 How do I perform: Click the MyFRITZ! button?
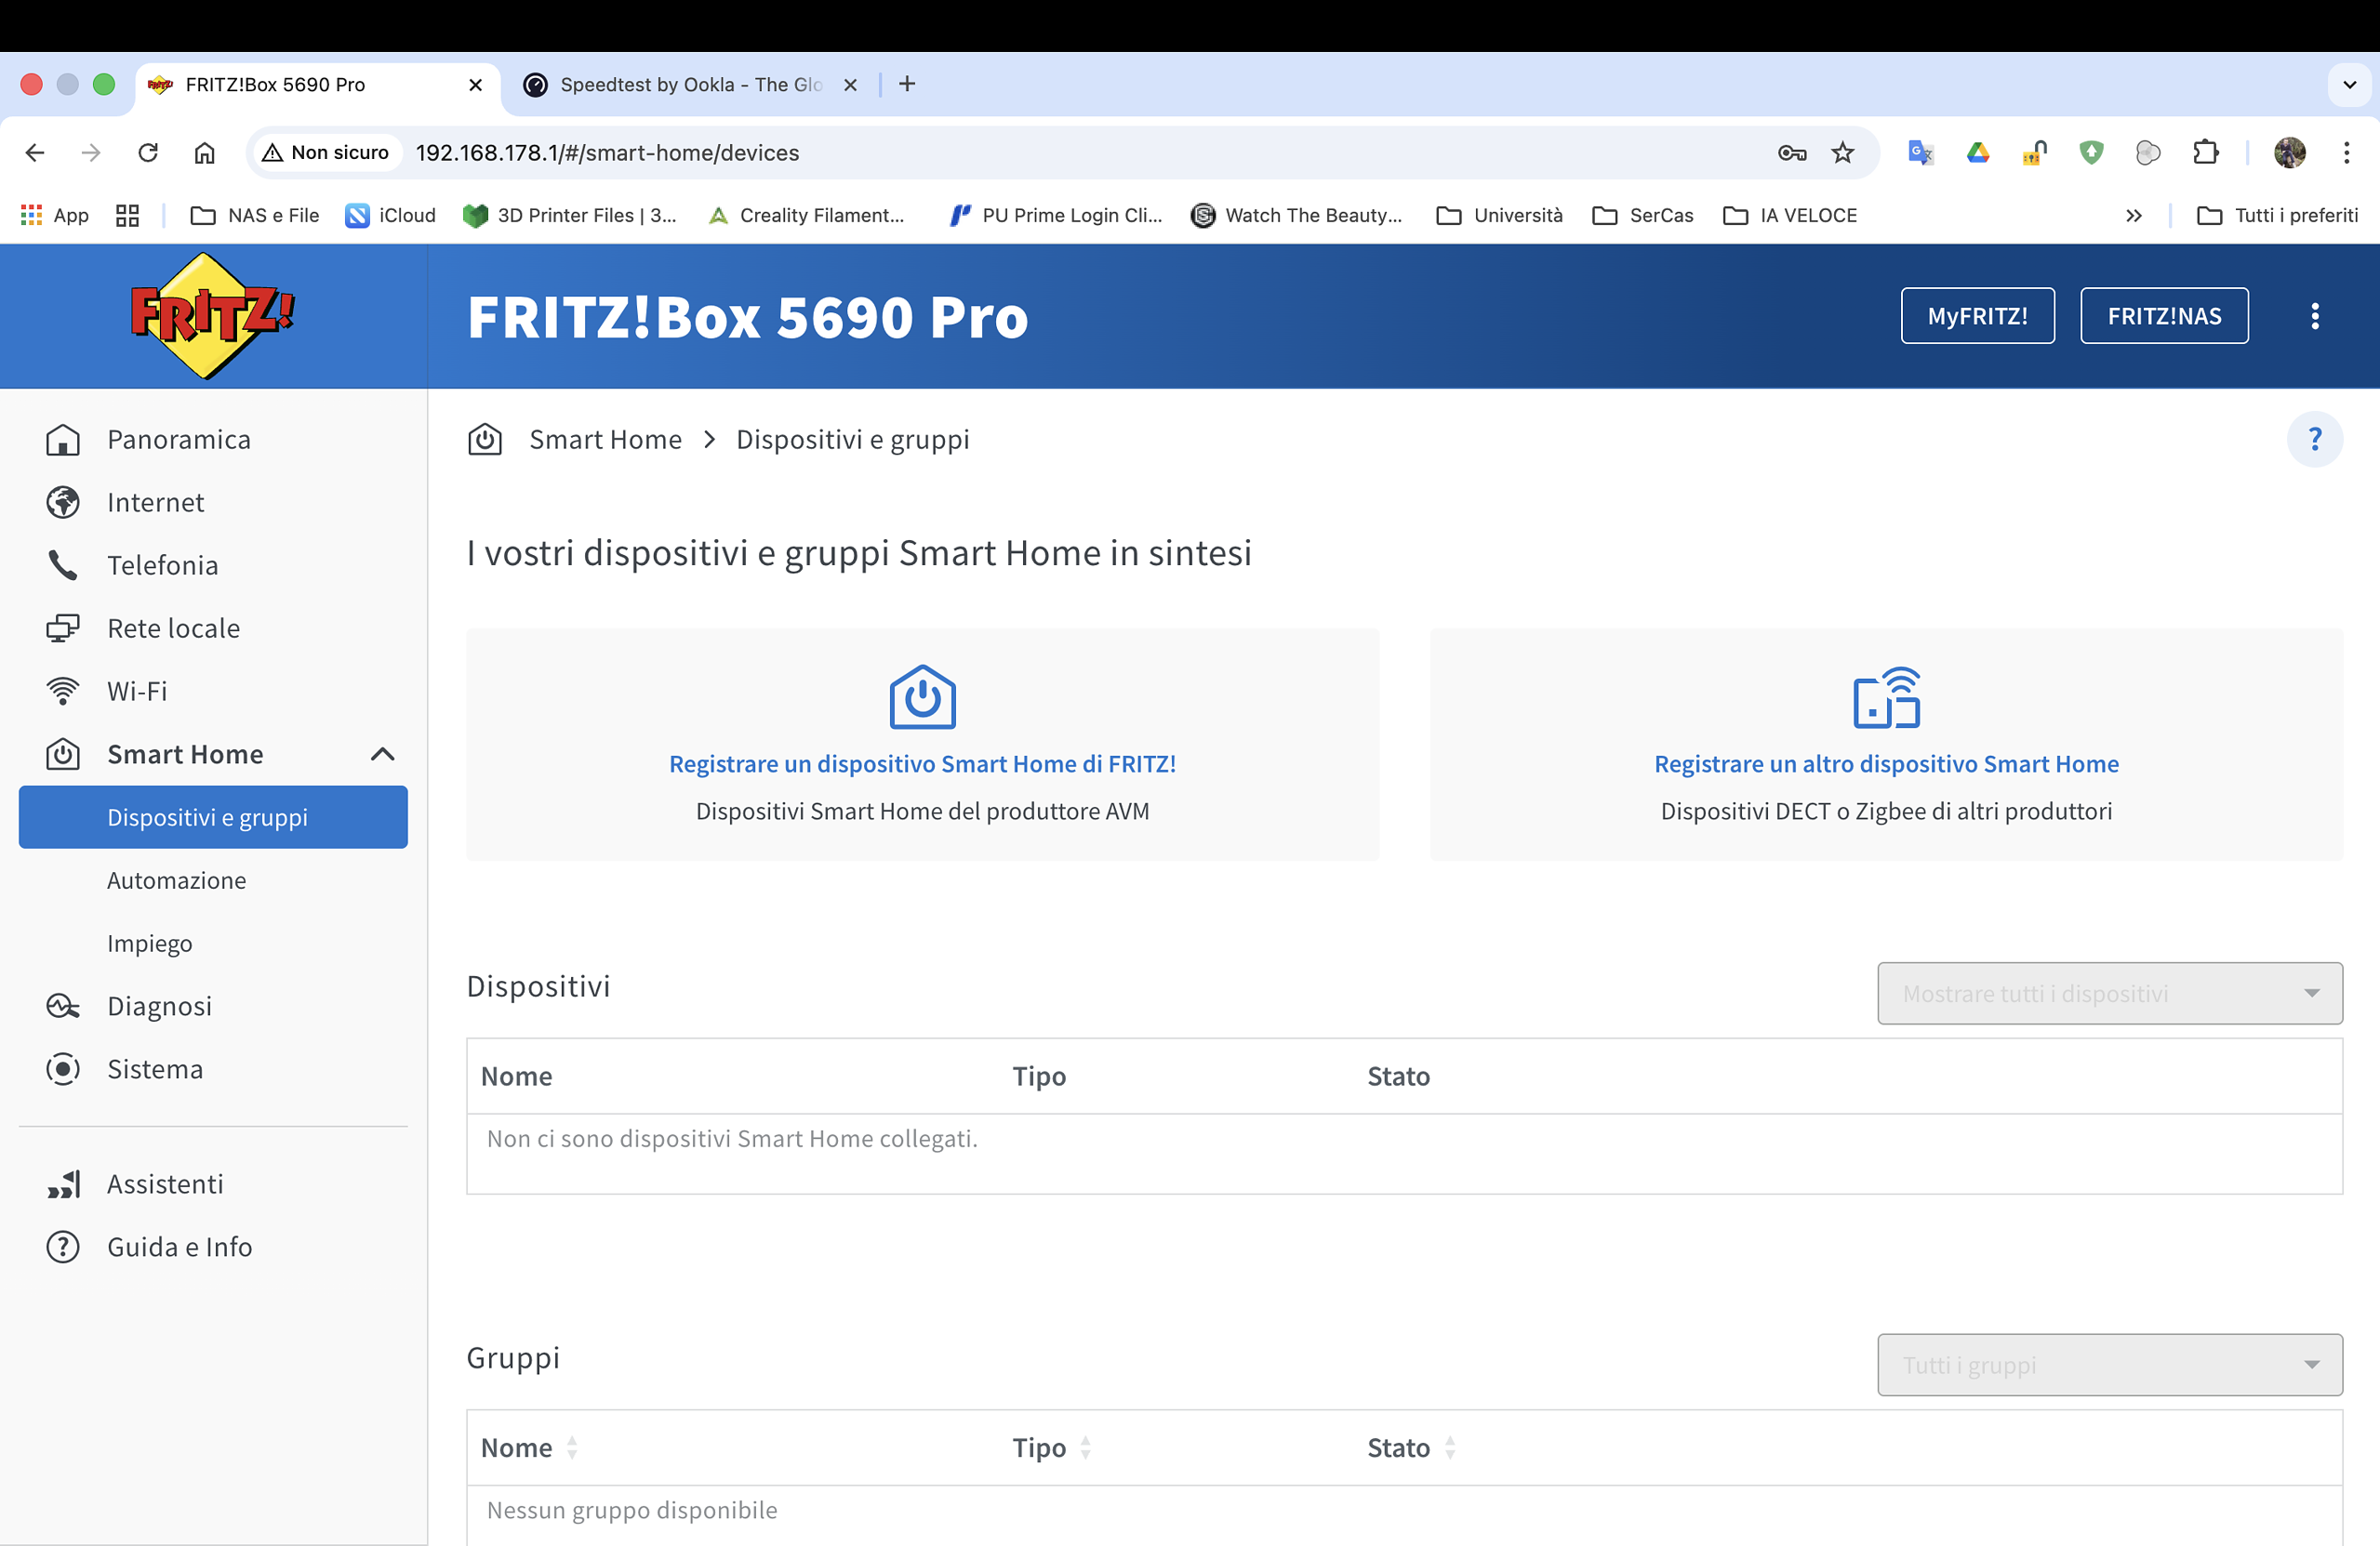1977,316
